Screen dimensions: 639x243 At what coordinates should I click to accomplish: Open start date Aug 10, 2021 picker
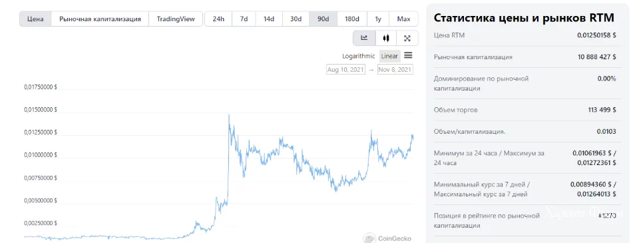pos(345,70)
